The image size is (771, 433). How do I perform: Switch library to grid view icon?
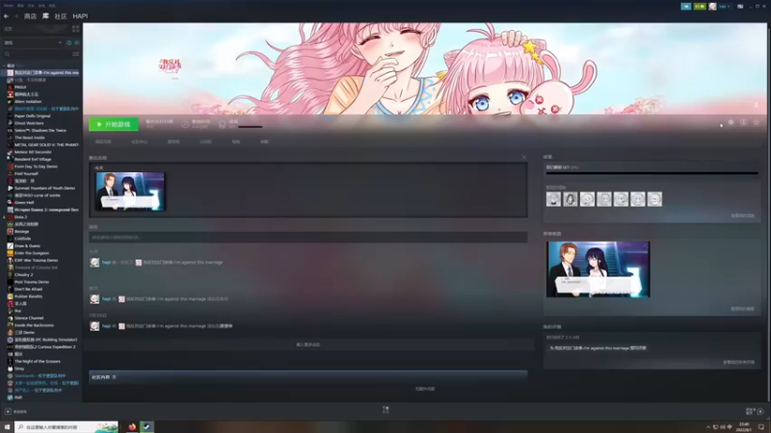pos(75,29)
